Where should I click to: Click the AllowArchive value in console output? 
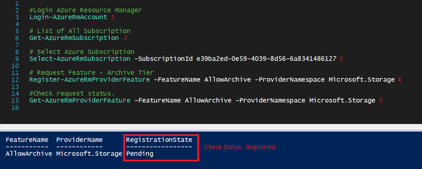[x=29, y=154]
